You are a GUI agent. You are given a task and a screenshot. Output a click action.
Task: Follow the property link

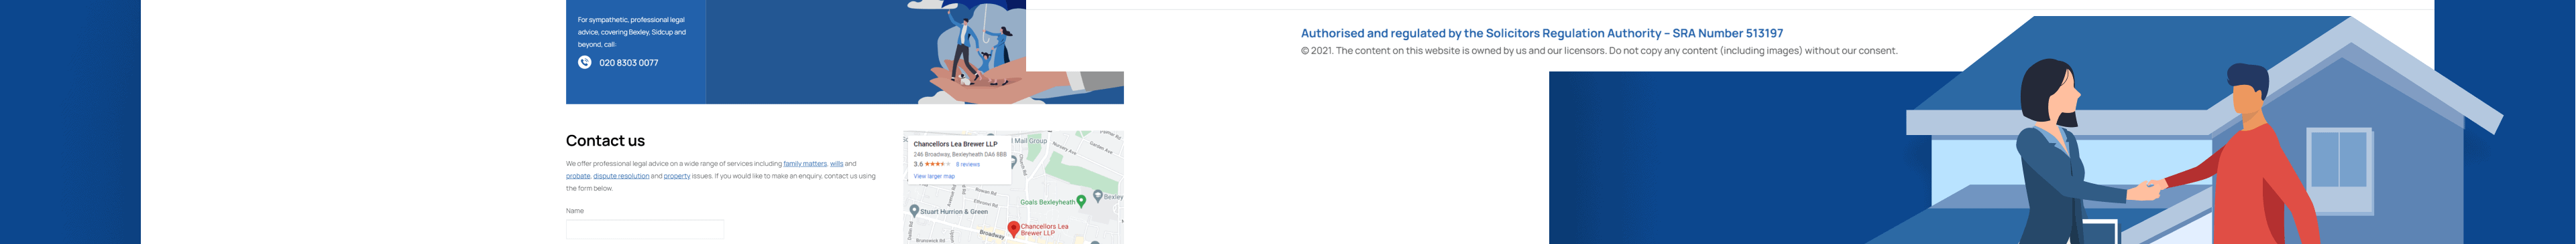point(677,176)
